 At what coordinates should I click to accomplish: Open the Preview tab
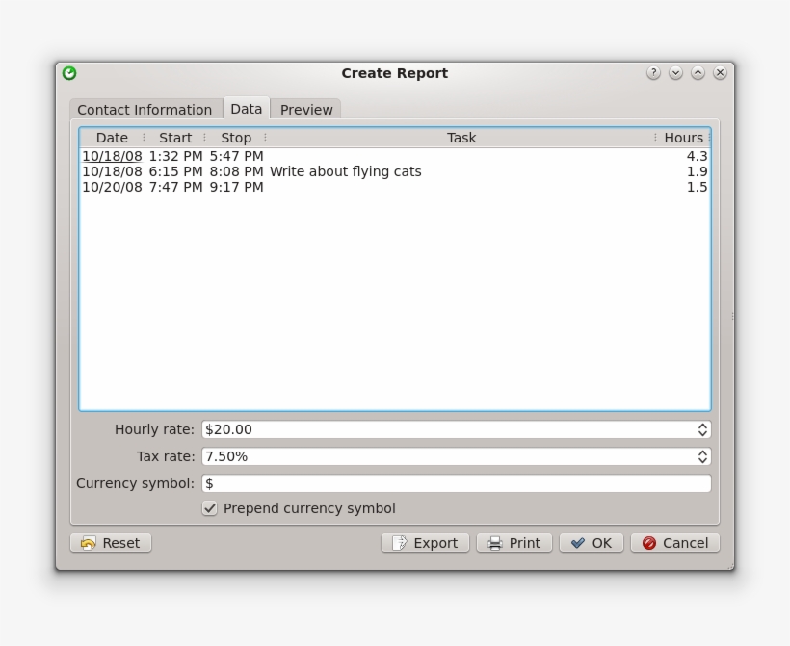[305, 109]
